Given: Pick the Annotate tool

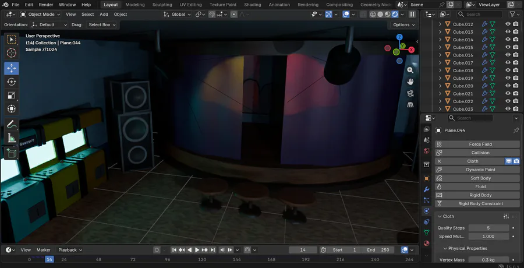Looking at the screenshot, I should (x=12, y=125).
